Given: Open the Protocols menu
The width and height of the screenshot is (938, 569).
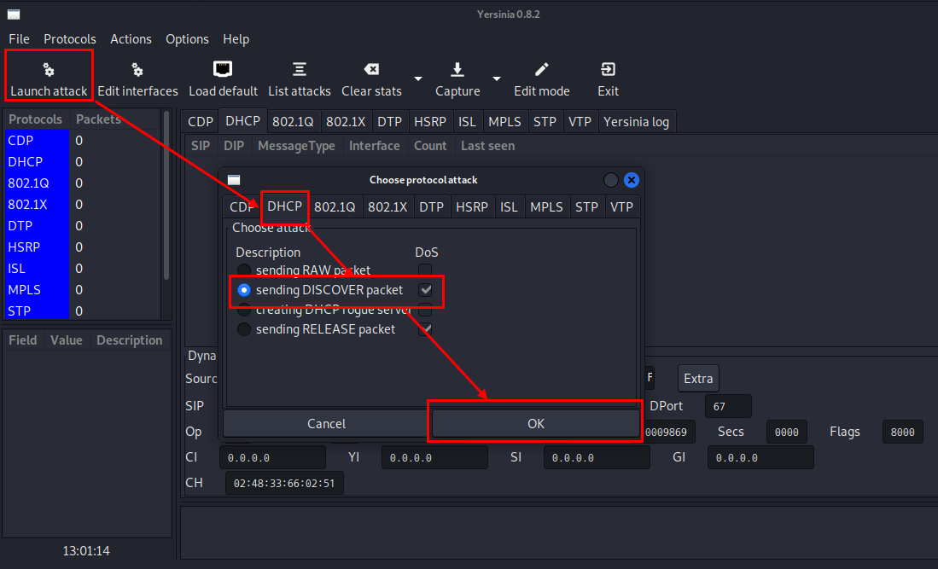Looking at the screenshot, I should click(69, 39).
